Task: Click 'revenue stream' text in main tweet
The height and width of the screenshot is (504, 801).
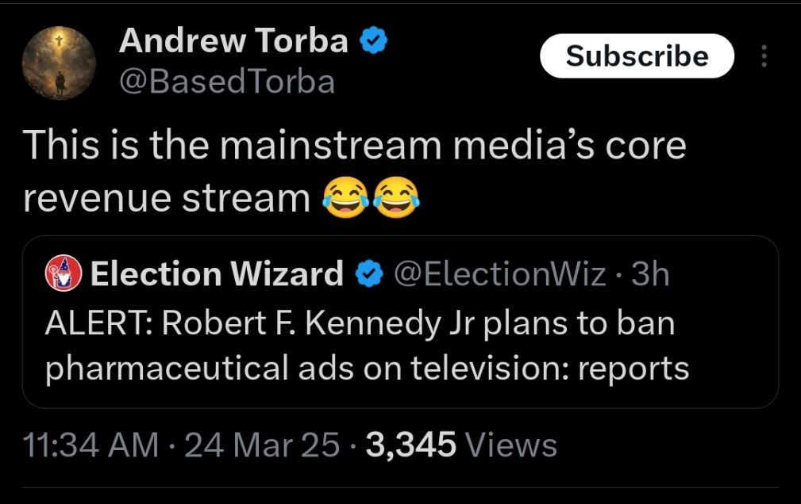Action: (x=167, y=198)
